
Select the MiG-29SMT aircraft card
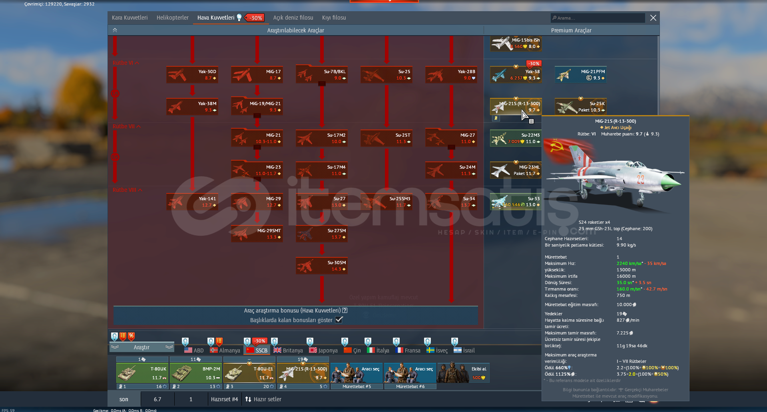pos(257,234)
